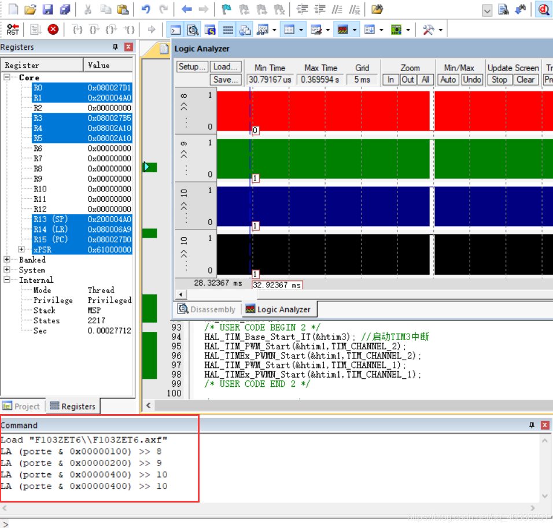Zoom In on the Logic Analyzer
This screenshot has width=553, height=528.
click(x=391, y=80)
